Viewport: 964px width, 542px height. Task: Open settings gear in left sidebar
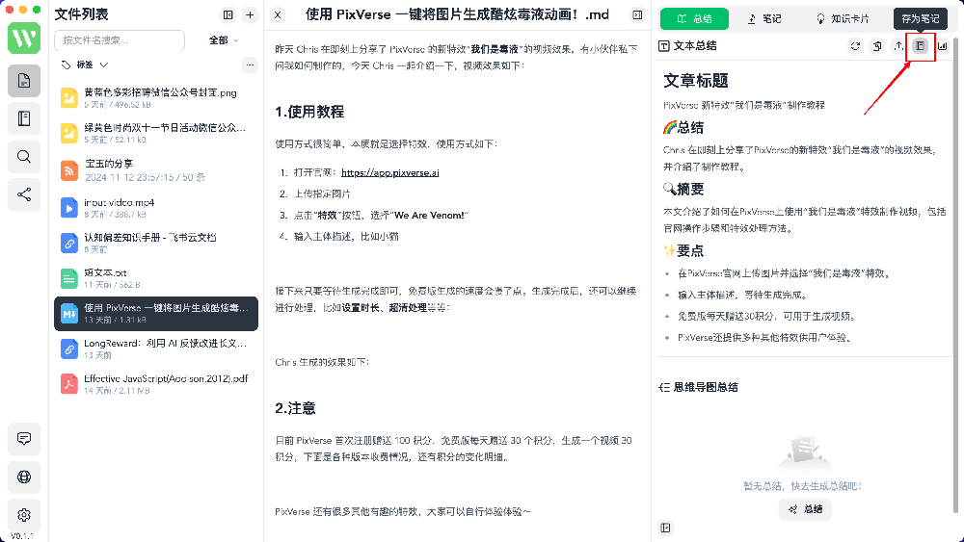24,514
